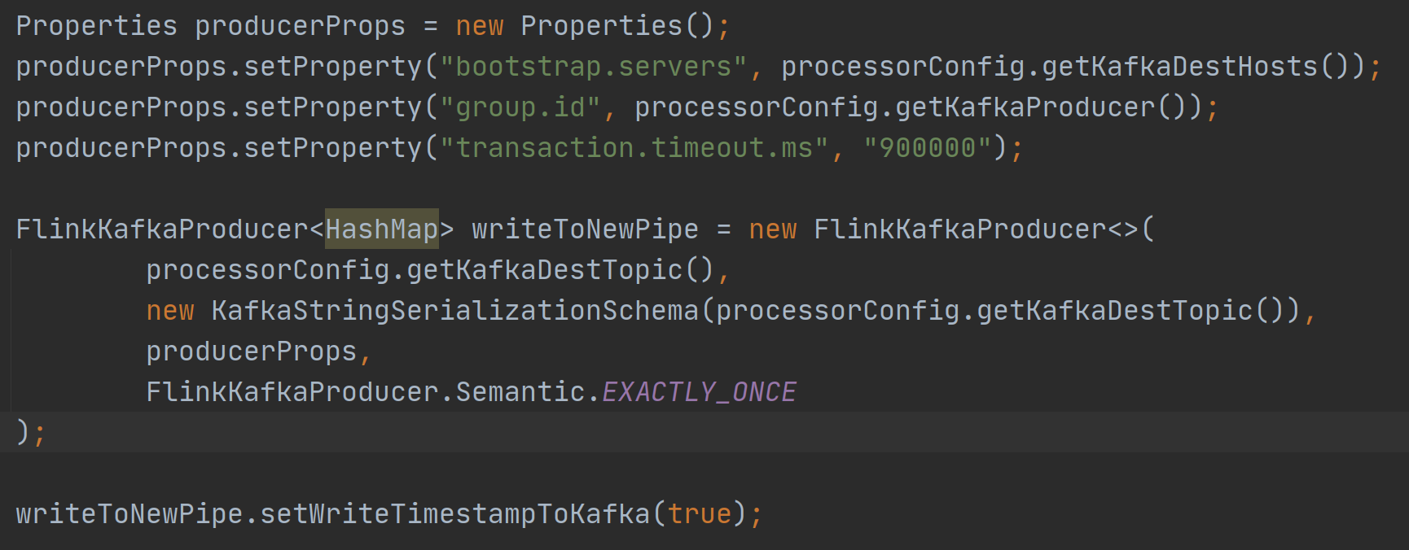Click the producerProps constructor argument line
Image resolution: width=1409 pixels, height=550 pixels.
(251, 351)
